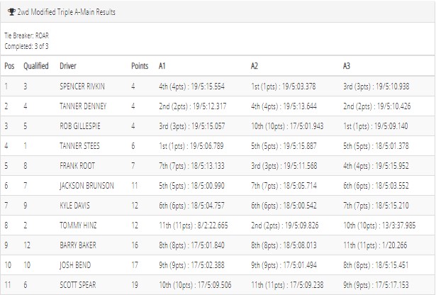Select the Driver column header
This screenshot has height=295, width=436.
coord(68,66)
